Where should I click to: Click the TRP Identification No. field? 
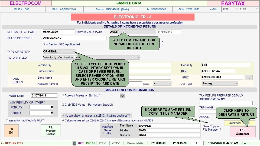coord(226,103)
